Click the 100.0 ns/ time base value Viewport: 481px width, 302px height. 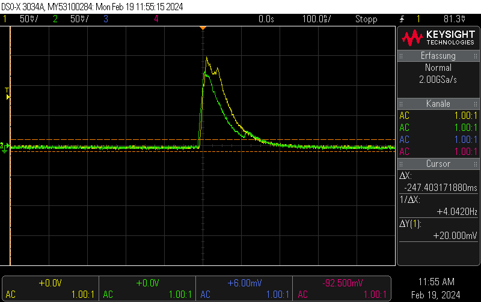(317, 19)
